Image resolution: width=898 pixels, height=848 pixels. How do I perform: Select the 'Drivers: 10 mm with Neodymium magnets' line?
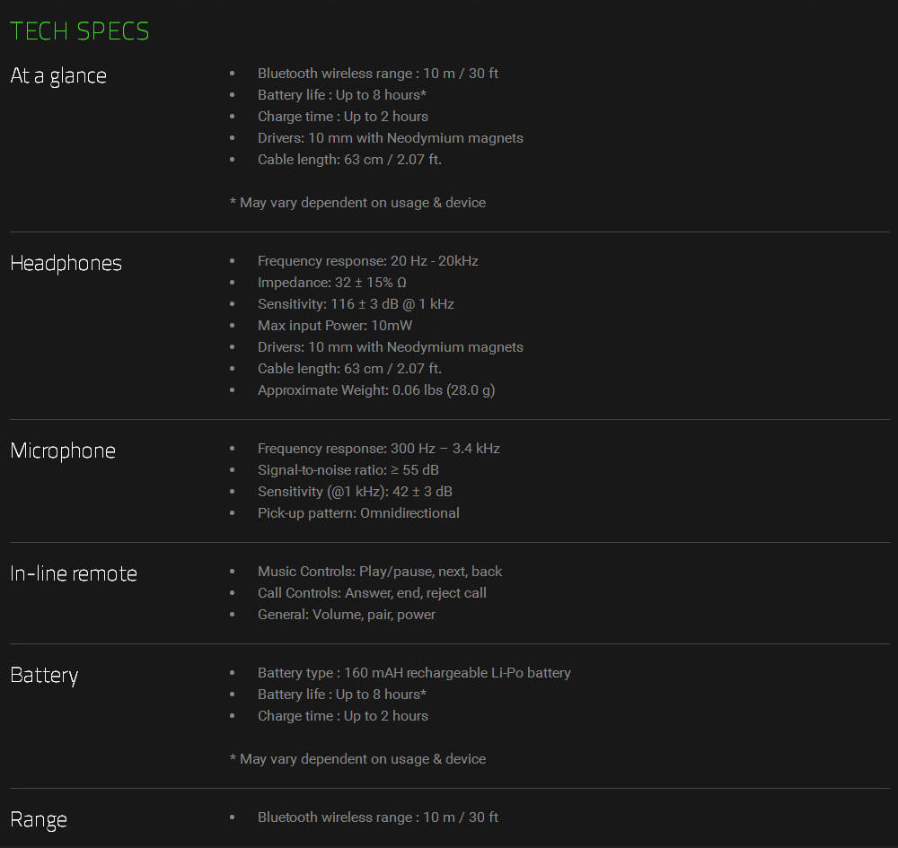coord(390,137)
